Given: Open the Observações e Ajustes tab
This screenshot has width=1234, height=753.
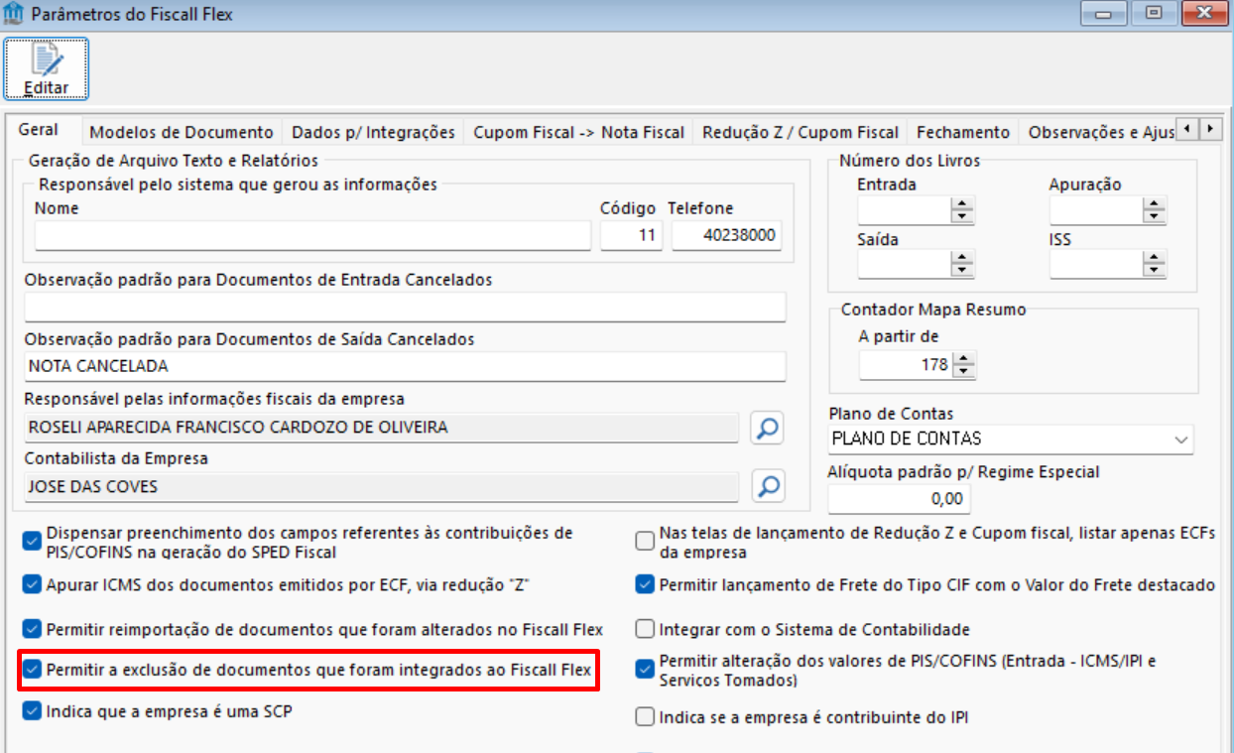Looking at the screenshot, I should (x=1099, y=132).
